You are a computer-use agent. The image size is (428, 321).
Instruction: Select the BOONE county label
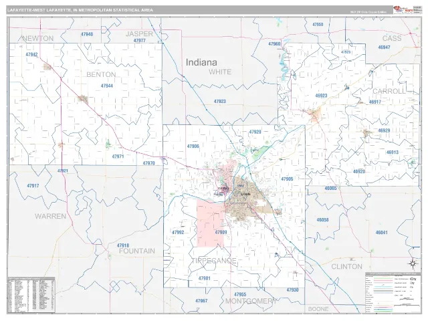coord(318,309)
